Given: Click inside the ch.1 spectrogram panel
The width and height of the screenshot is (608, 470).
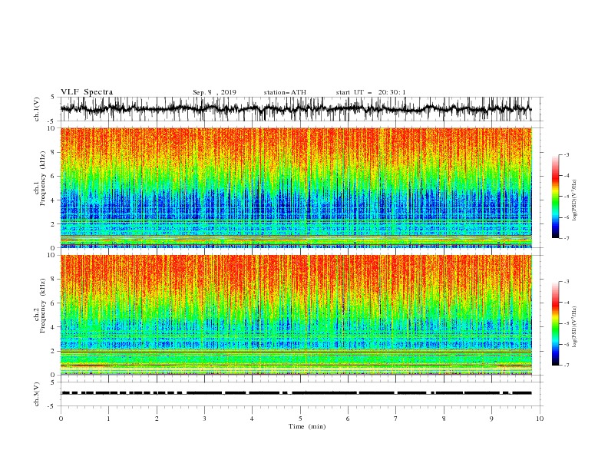Looking at the screenshot, I should click(296, 187).
